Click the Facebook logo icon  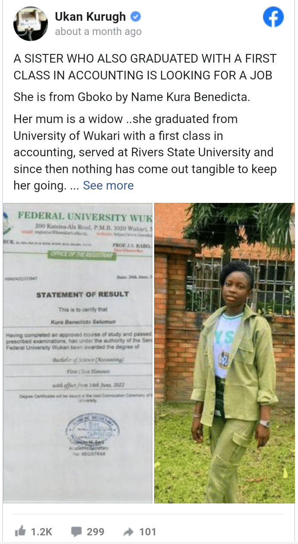point(273,18)
